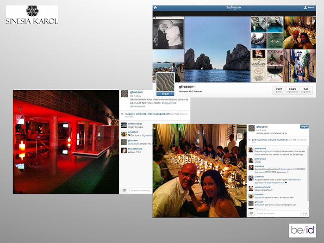Click the 9,629 seguidores counter

click(x=292, y=90)
